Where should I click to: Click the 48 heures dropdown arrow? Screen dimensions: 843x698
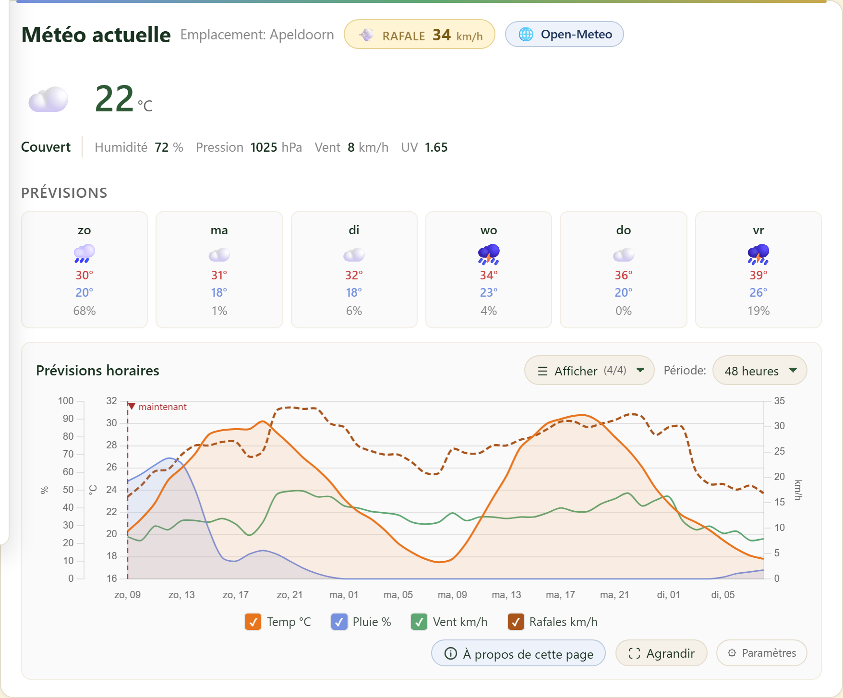793,370
